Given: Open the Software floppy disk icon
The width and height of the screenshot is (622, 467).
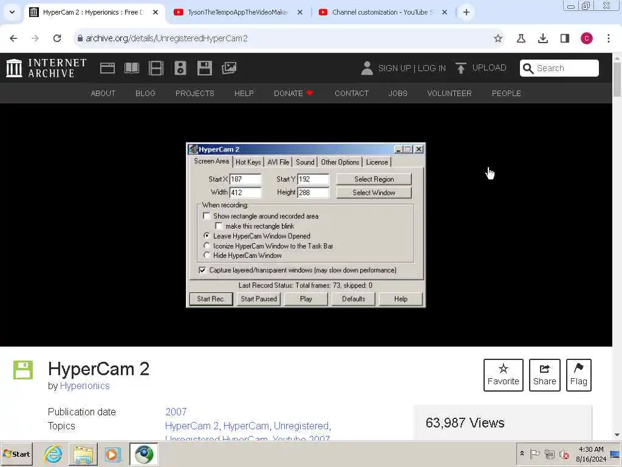Looking at the screenshot, I should point(204,68).
